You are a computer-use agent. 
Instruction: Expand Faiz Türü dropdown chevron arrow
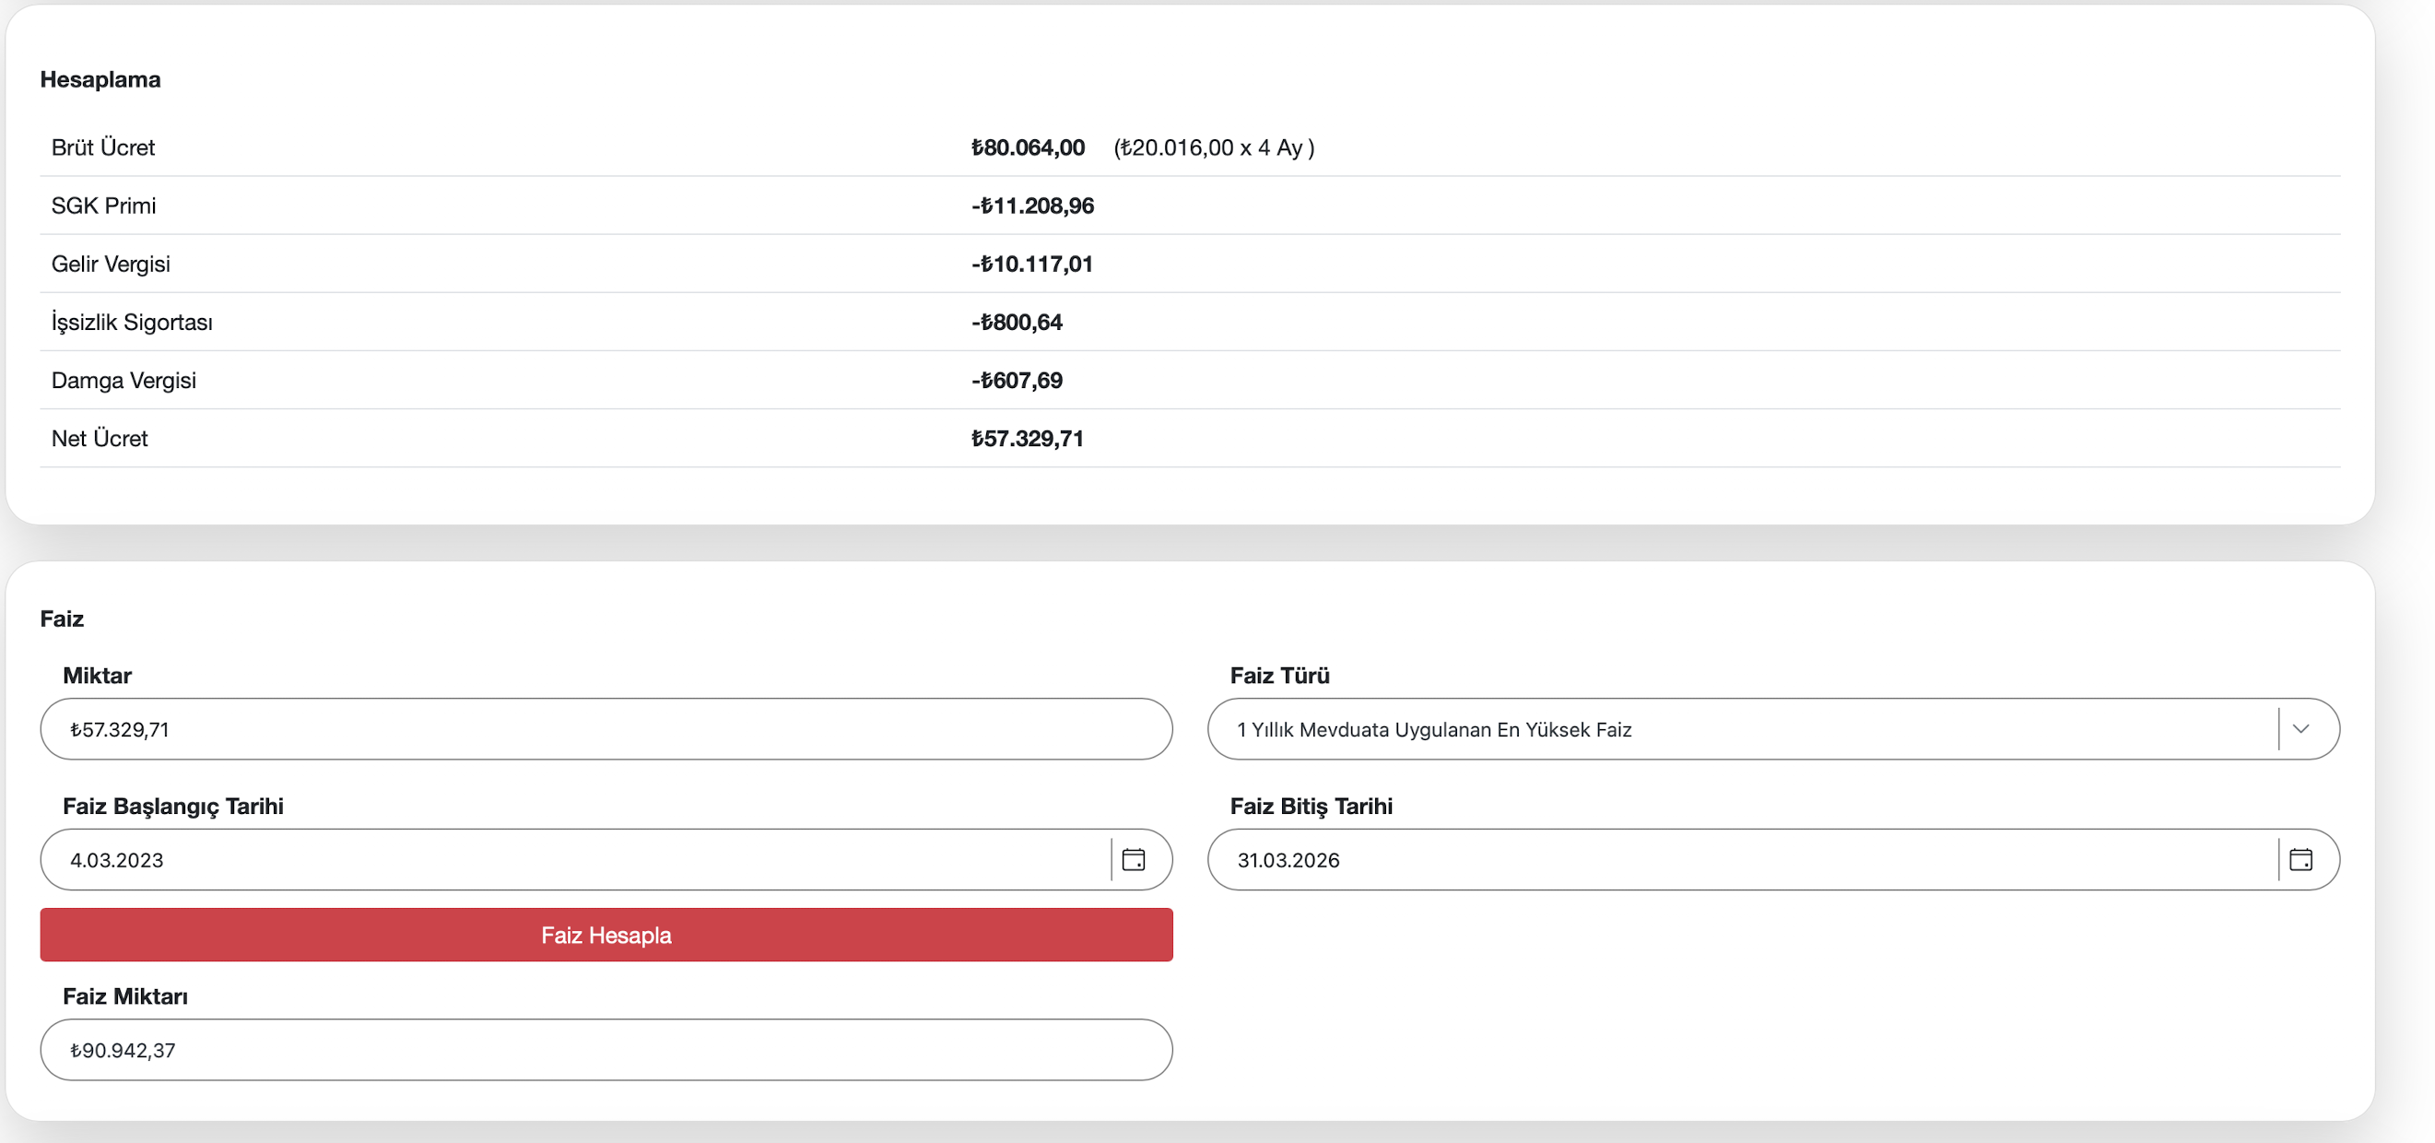click(2300, 729)
